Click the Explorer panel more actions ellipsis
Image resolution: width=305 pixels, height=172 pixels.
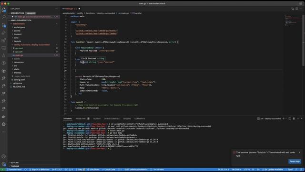(56, 9)
